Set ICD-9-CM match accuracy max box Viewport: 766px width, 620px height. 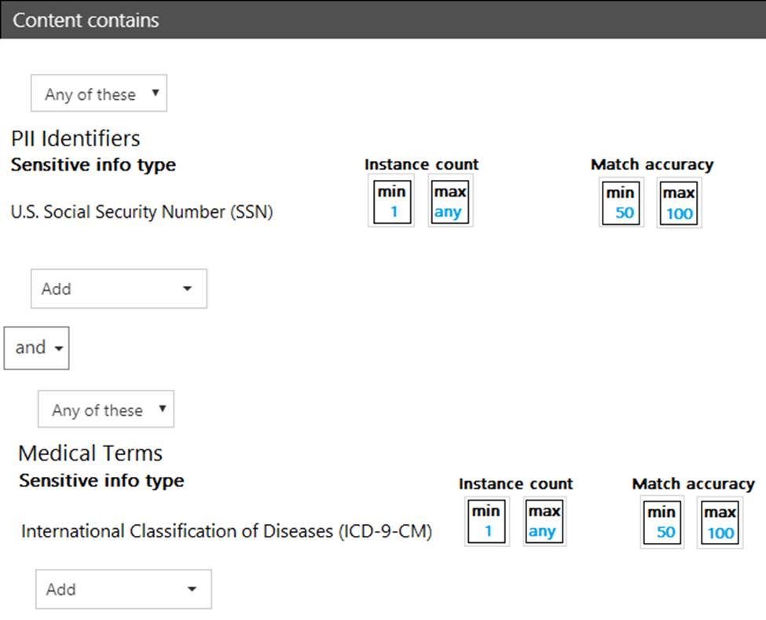click(720, 523)
